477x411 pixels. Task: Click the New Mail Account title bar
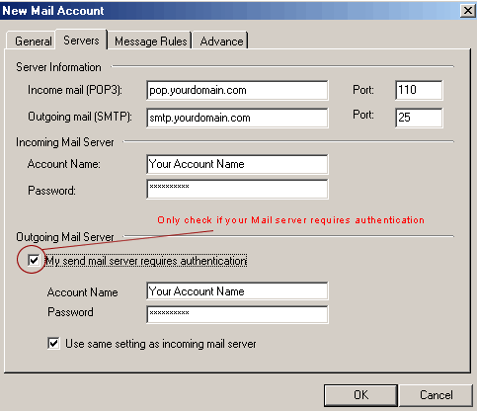tap(230, 11)
